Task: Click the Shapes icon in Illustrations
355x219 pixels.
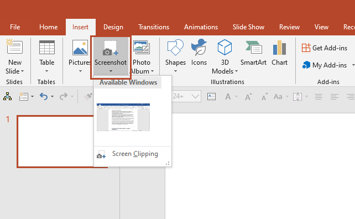Action: click(x=175, y=48)
